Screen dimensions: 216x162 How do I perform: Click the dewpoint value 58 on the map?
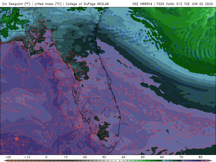pyautogui.click(x=18, y=14)
